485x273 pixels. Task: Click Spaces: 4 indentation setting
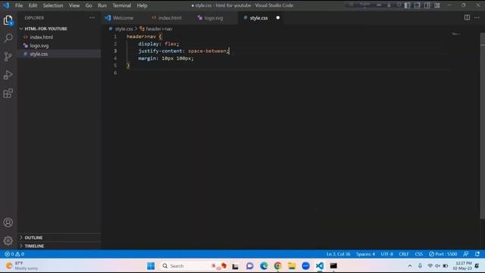(x=365, y=254)
